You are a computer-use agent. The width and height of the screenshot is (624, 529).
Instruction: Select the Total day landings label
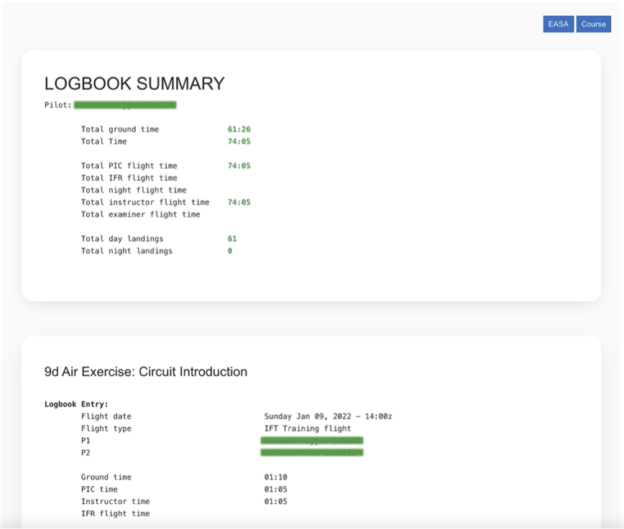click(122, 239)
